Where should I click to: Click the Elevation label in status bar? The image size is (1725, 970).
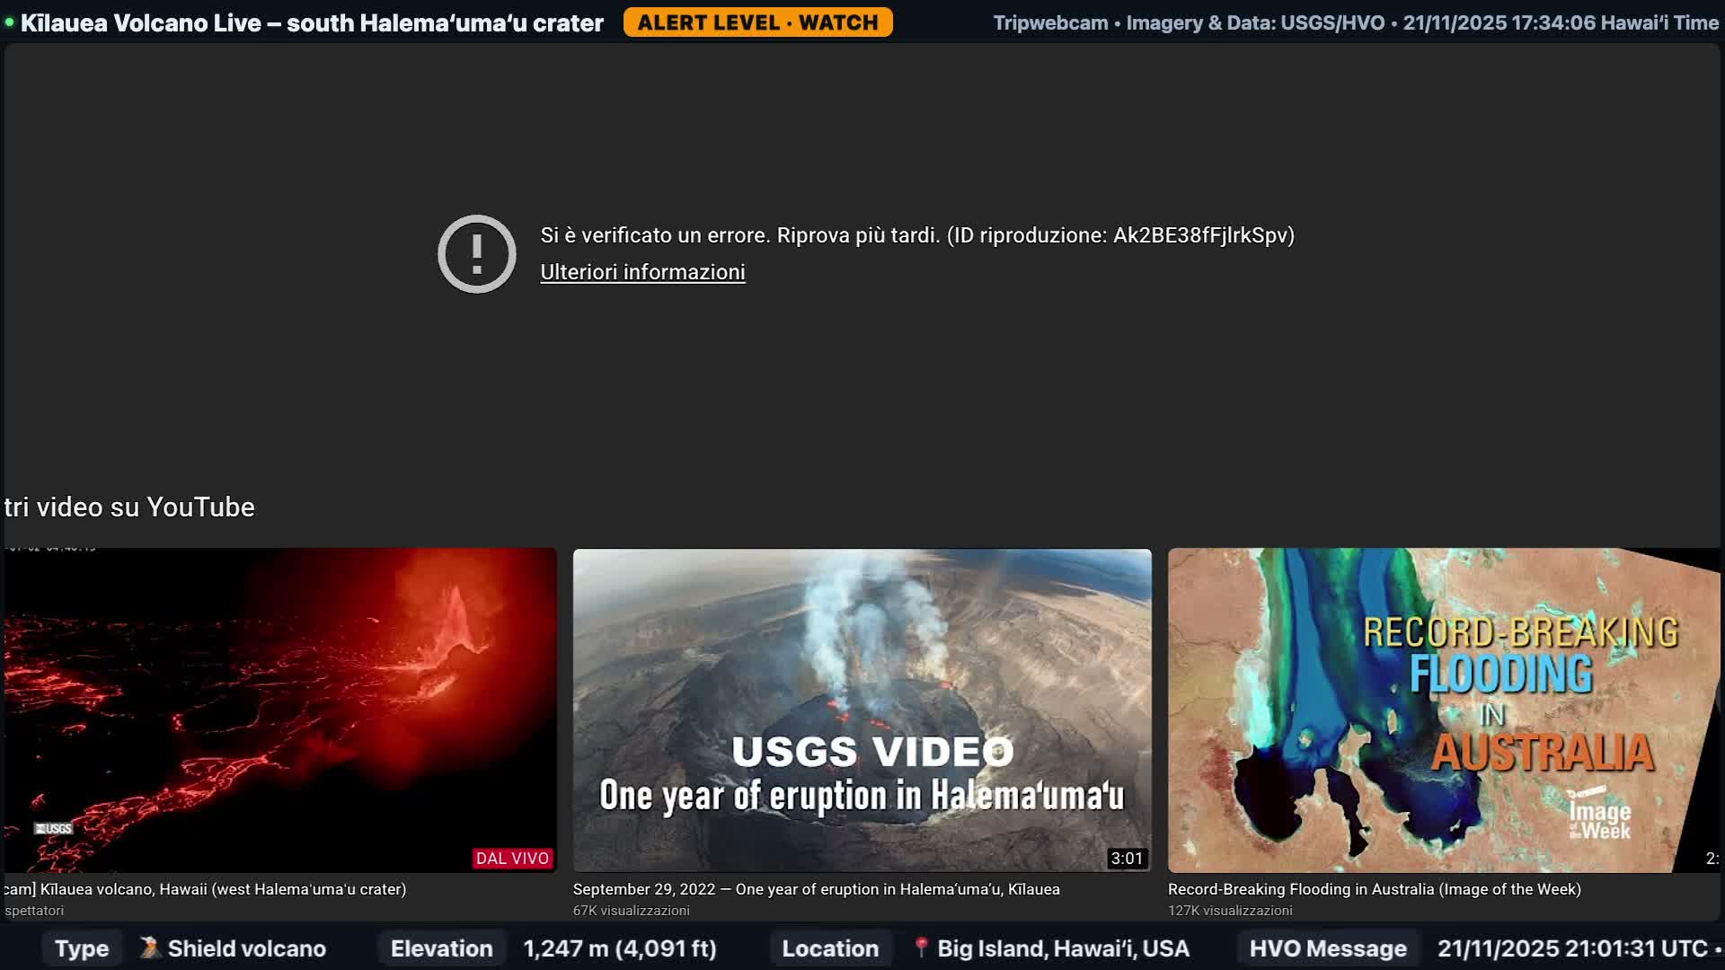[441, 948]
